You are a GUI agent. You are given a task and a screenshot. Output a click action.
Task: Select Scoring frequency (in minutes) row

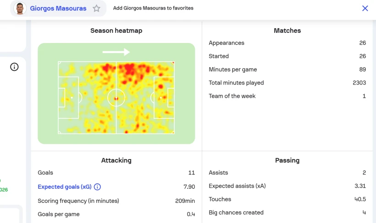click(116, 201)
